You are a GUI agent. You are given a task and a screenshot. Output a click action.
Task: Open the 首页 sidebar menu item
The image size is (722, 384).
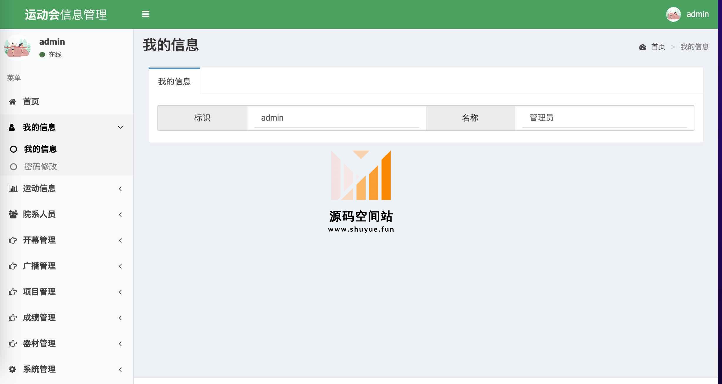click(67, 102)
